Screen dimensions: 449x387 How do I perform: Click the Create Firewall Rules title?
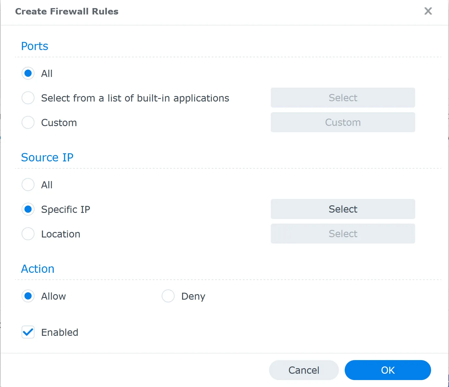(x=67, y=11)
